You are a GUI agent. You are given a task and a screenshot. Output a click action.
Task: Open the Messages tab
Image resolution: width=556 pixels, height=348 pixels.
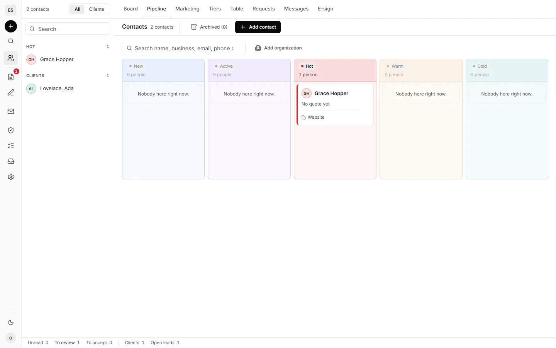tap(296, 9)
